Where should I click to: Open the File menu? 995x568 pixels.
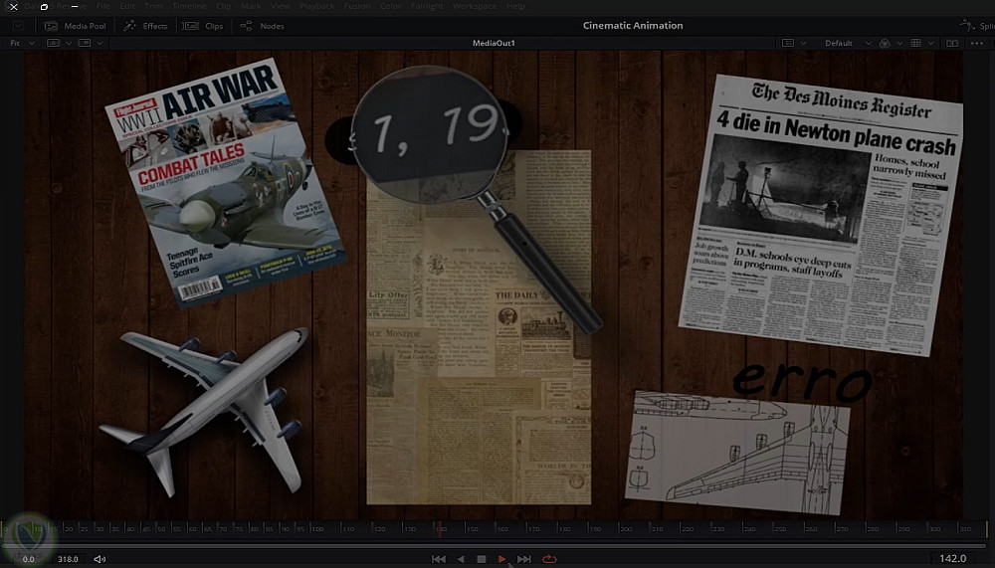tap(103, 6)
